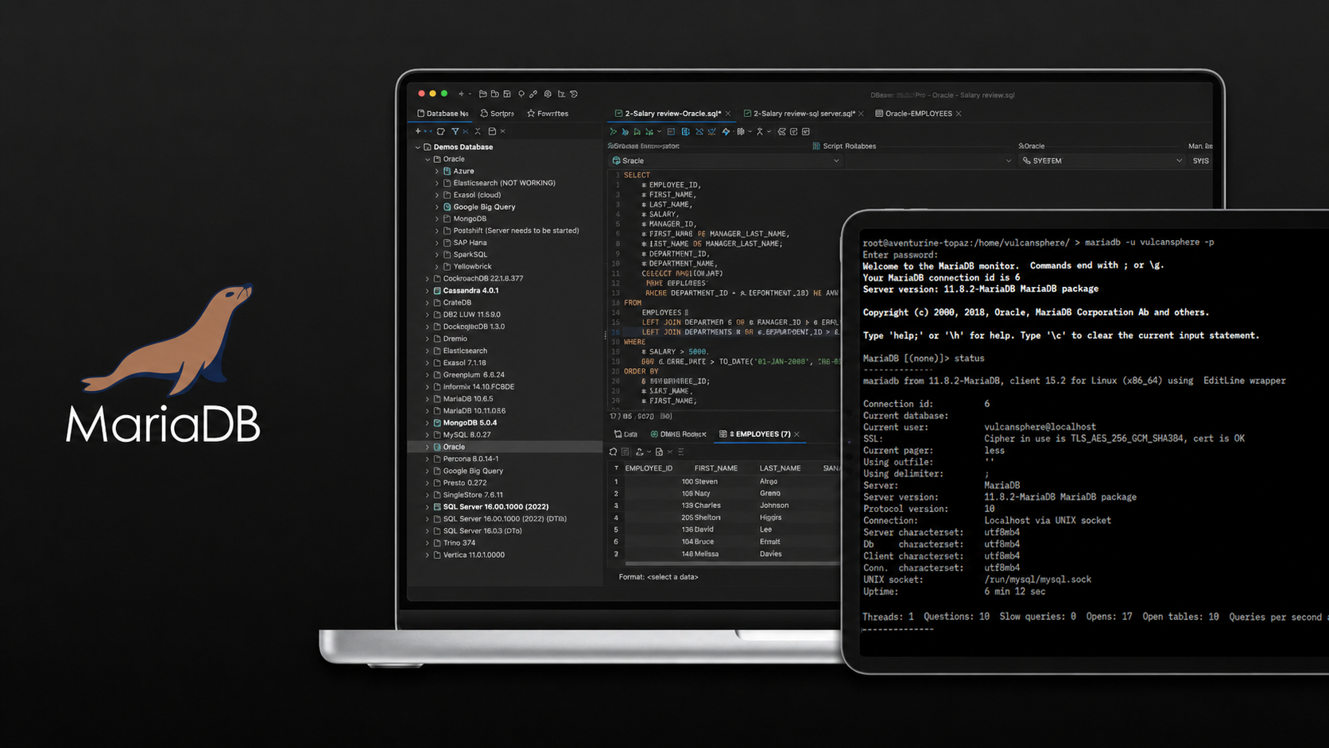1329x748 pixels.
Task: Click the plus icon in navigator toolbar
Action: pos(418,131)
